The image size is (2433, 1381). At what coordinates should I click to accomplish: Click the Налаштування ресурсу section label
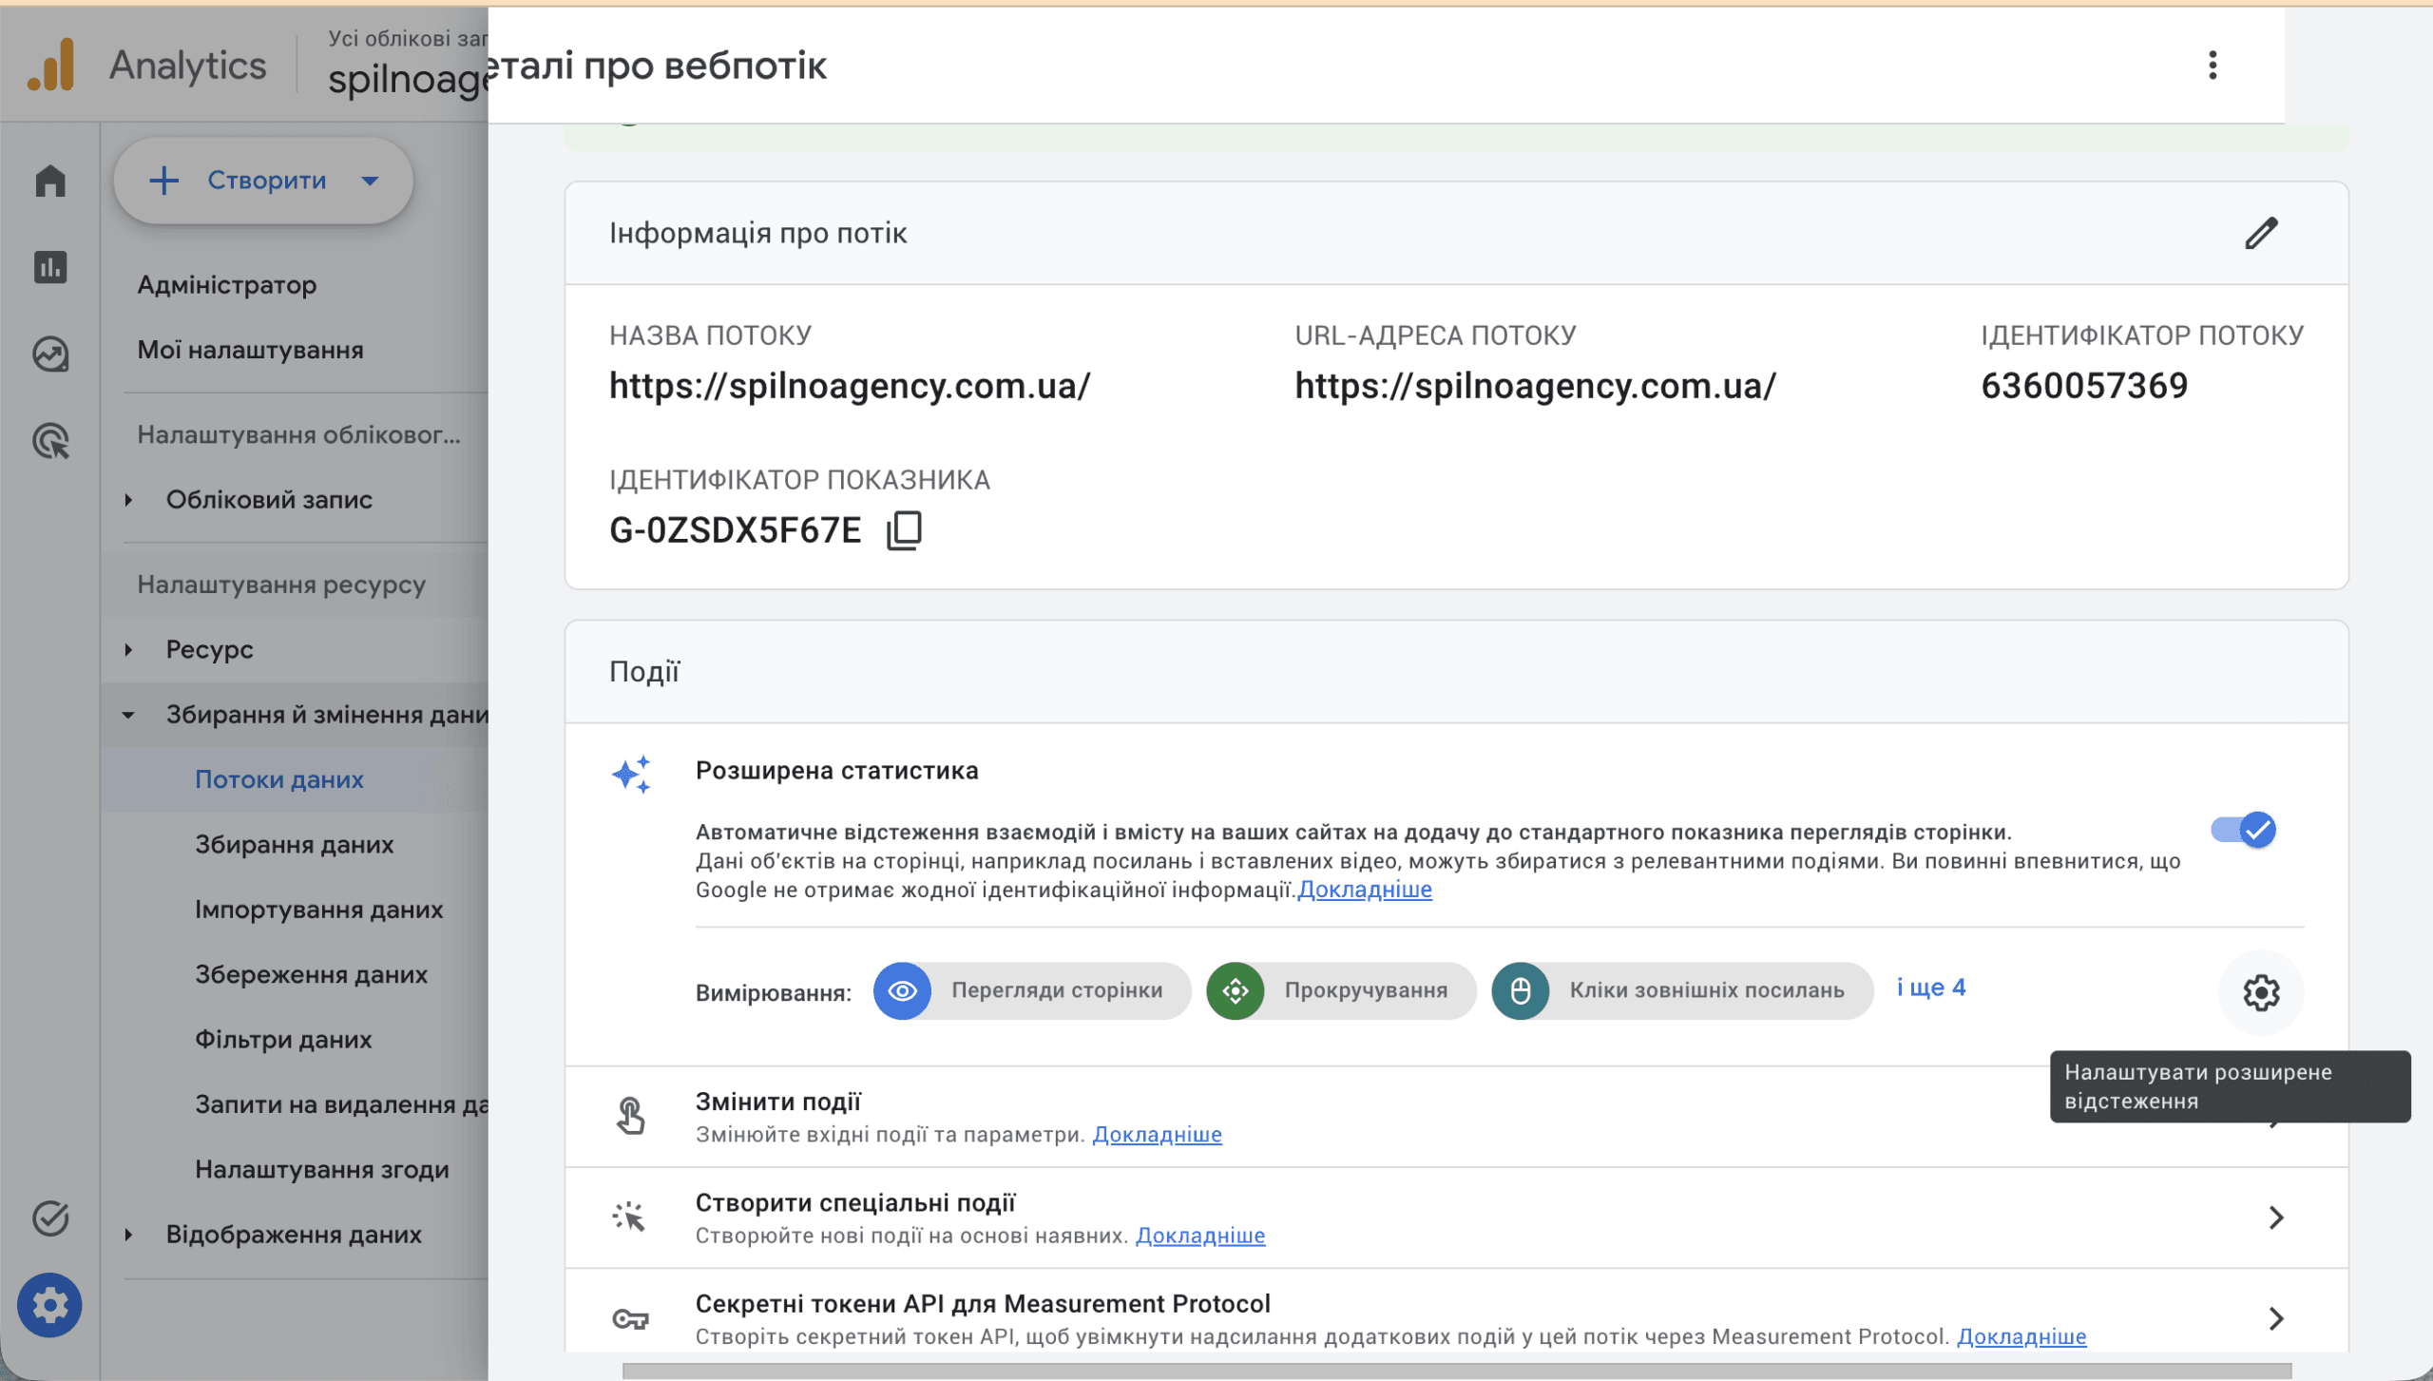(x=281, y=585)
